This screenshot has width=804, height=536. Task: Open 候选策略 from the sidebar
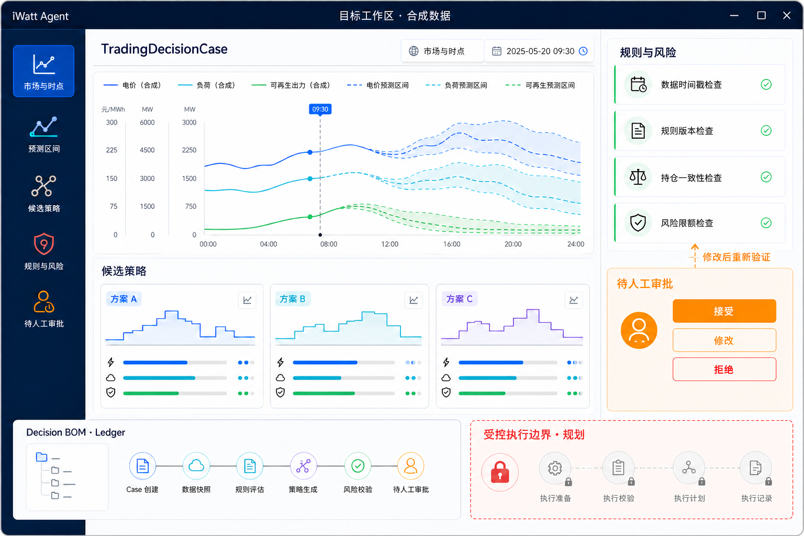(43, 194)
